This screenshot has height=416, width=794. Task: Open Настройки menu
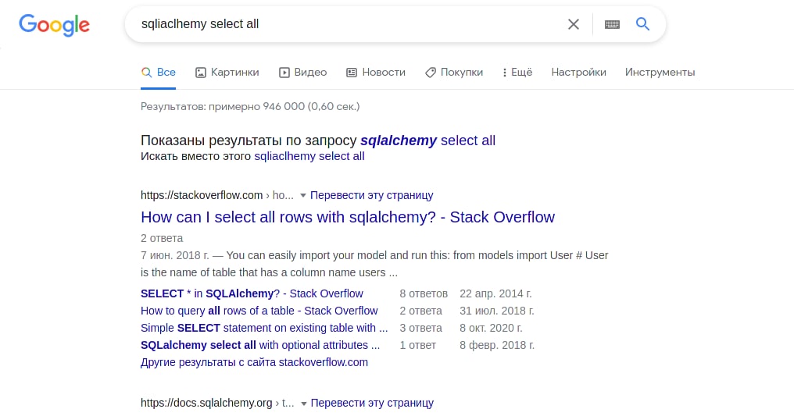coord(579,73)
